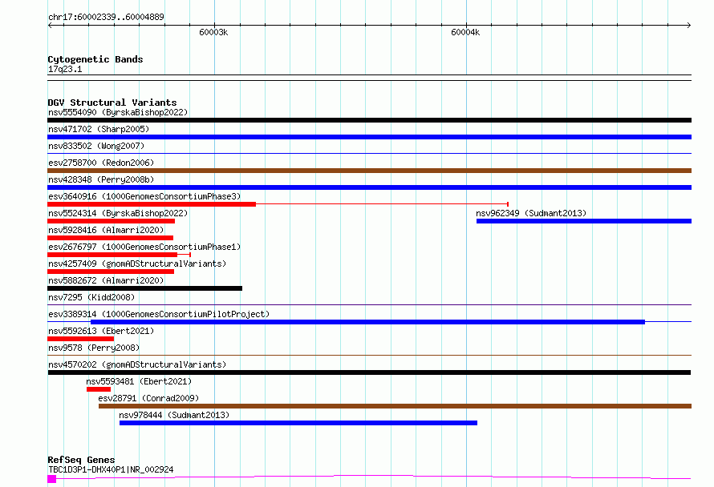The width and height of the screenshot is (714, 487).
Task: Open nsv5524314 (ByrskaBishop2022) variant label
Action: tap(118, 213)
